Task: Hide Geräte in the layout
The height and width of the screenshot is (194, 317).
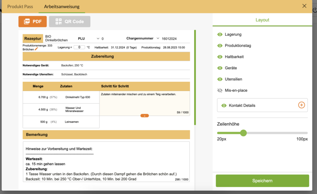Action: [220, 68]
